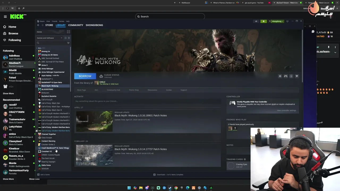The image size is (340, 191).
Task: Open Browse in Kick sidebar
Action: click(x=11, y=33)
